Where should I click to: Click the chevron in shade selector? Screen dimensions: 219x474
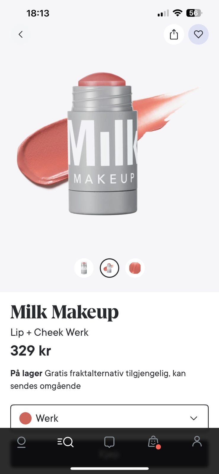coord(194,418)
